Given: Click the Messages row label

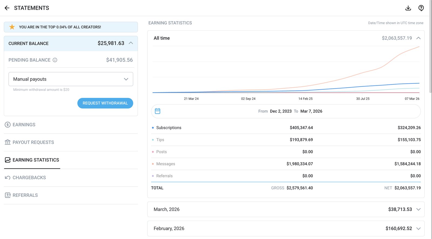Looking at the screenshot, I should pyautogui.click(x=166, y=164).
